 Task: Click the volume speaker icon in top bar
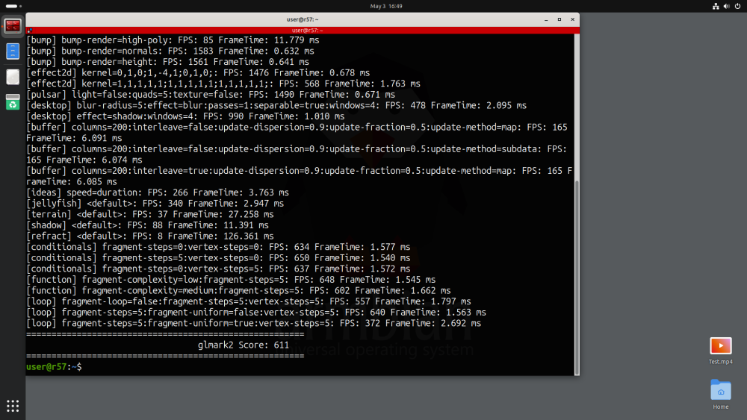727,6
